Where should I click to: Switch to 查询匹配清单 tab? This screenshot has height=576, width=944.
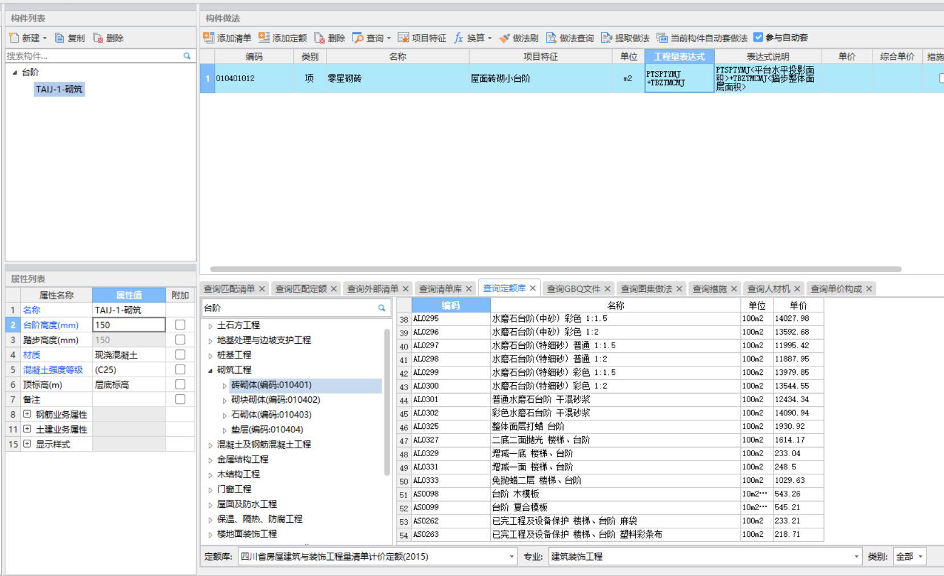click(x=229, y=289)
